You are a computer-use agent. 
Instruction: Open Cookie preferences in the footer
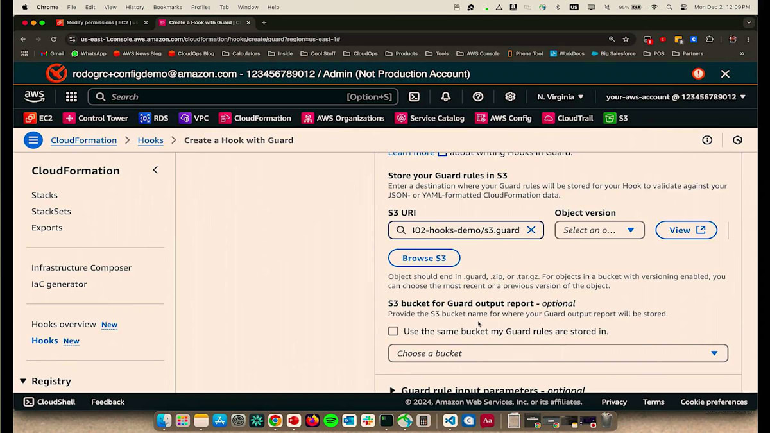[x=714, y=402]
